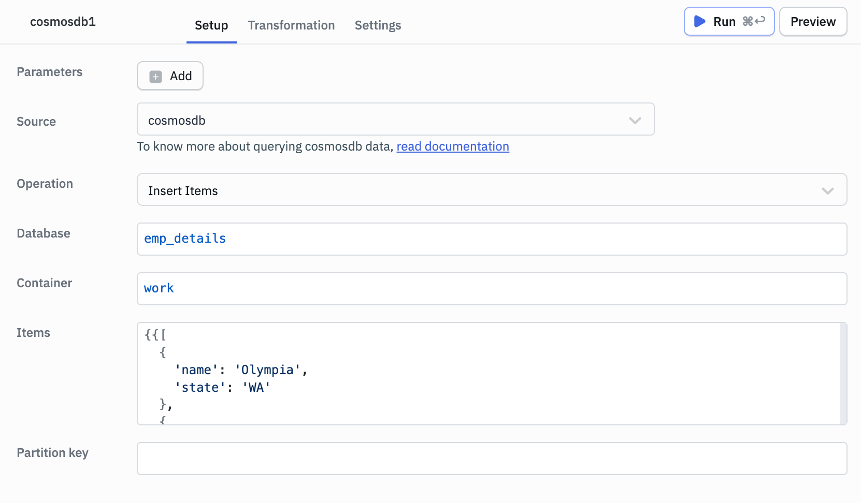Open the Settings tab

click(378, 25)
